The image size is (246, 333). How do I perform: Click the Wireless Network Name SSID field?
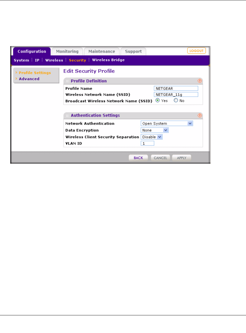pos(176,94)
